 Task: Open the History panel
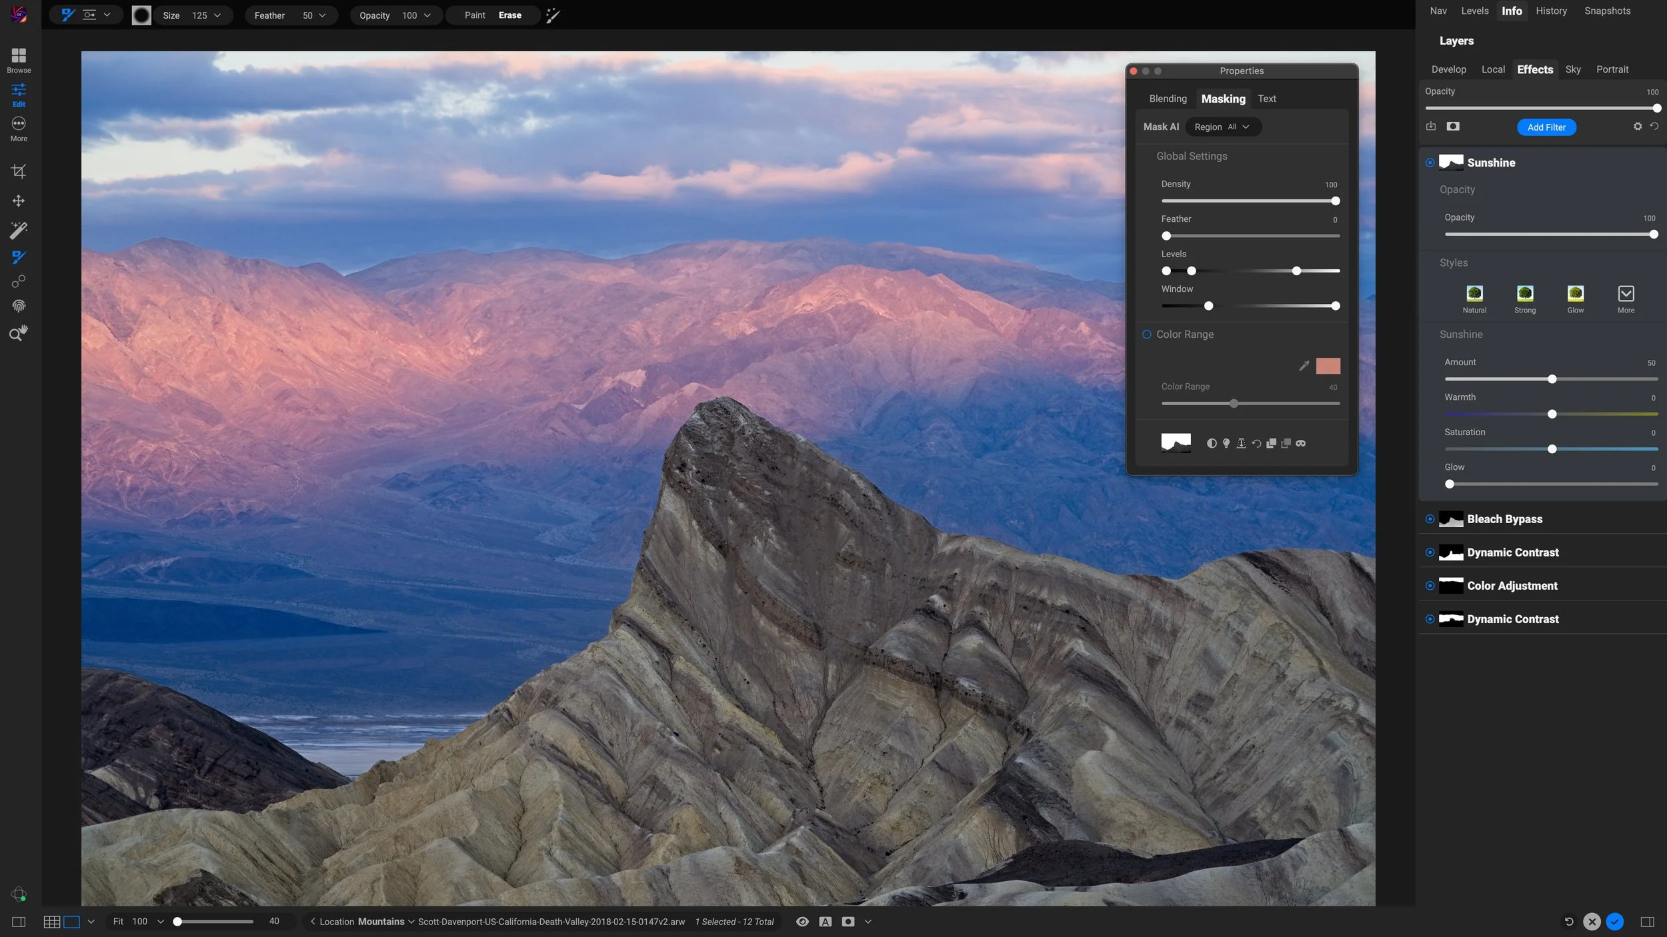[x=1551, y=10]
